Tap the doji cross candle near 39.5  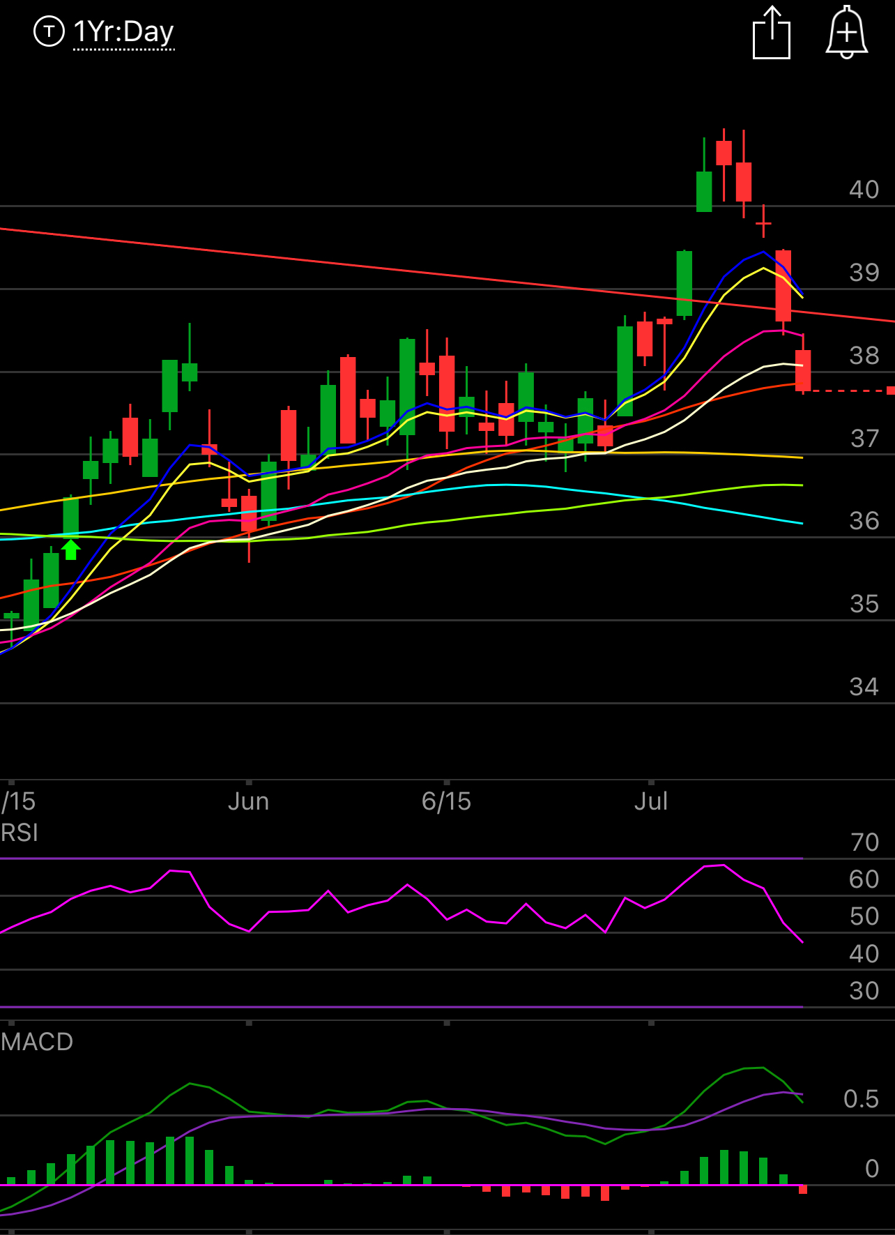[x=763, y=223]
